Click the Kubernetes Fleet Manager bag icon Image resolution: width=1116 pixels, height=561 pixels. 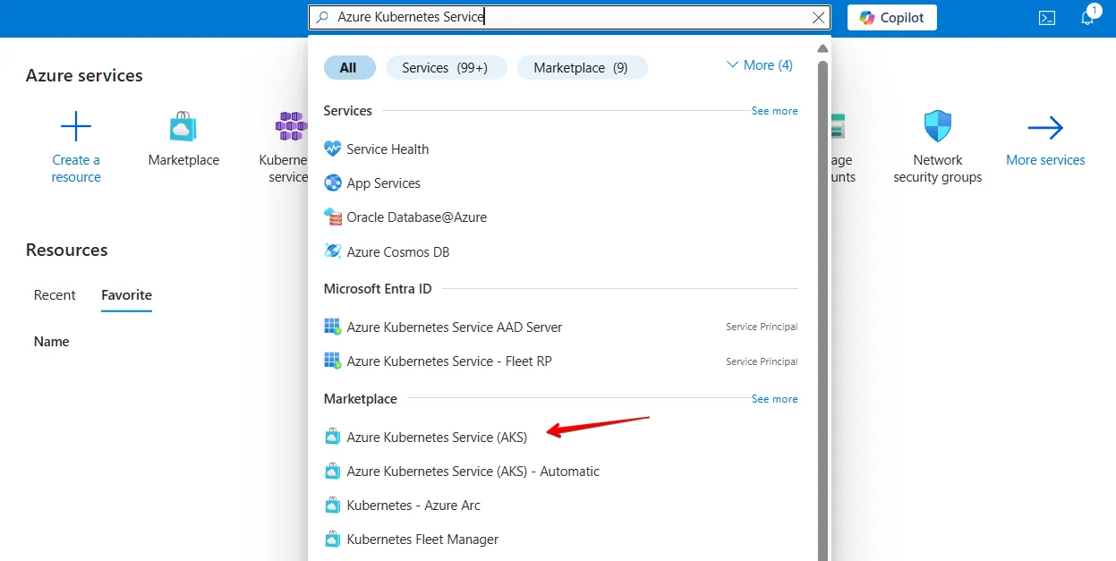333,540
